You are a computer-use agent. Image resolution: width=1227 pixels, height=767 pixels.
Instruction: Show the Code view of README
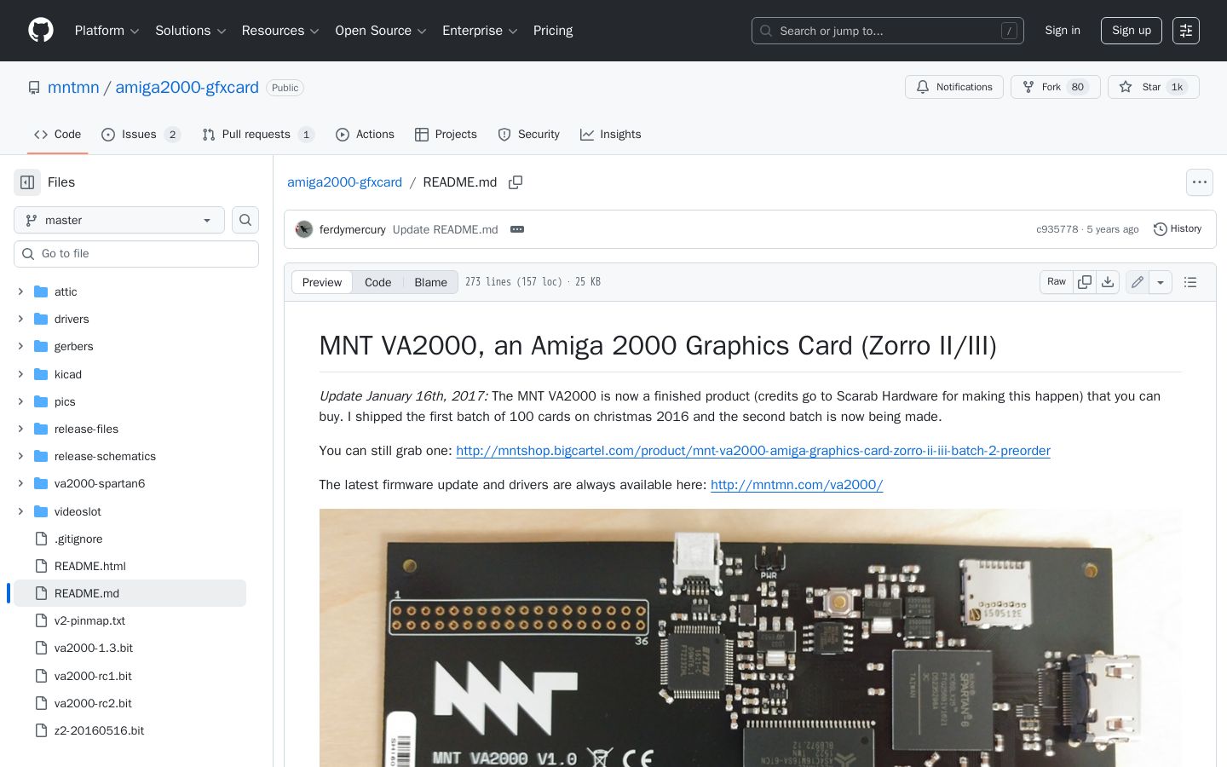click(378, 282)
